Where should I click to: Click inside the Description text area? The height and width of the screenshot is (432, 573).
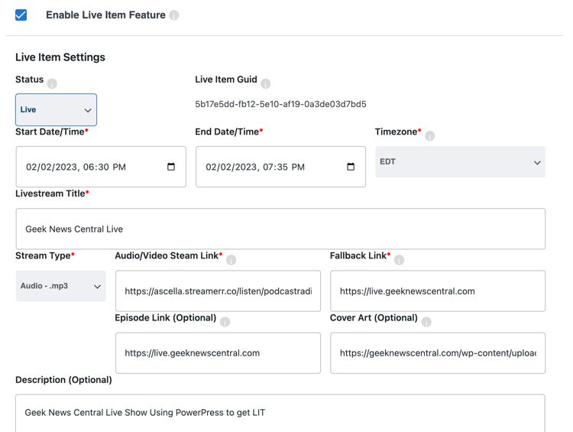coord(280,414)
